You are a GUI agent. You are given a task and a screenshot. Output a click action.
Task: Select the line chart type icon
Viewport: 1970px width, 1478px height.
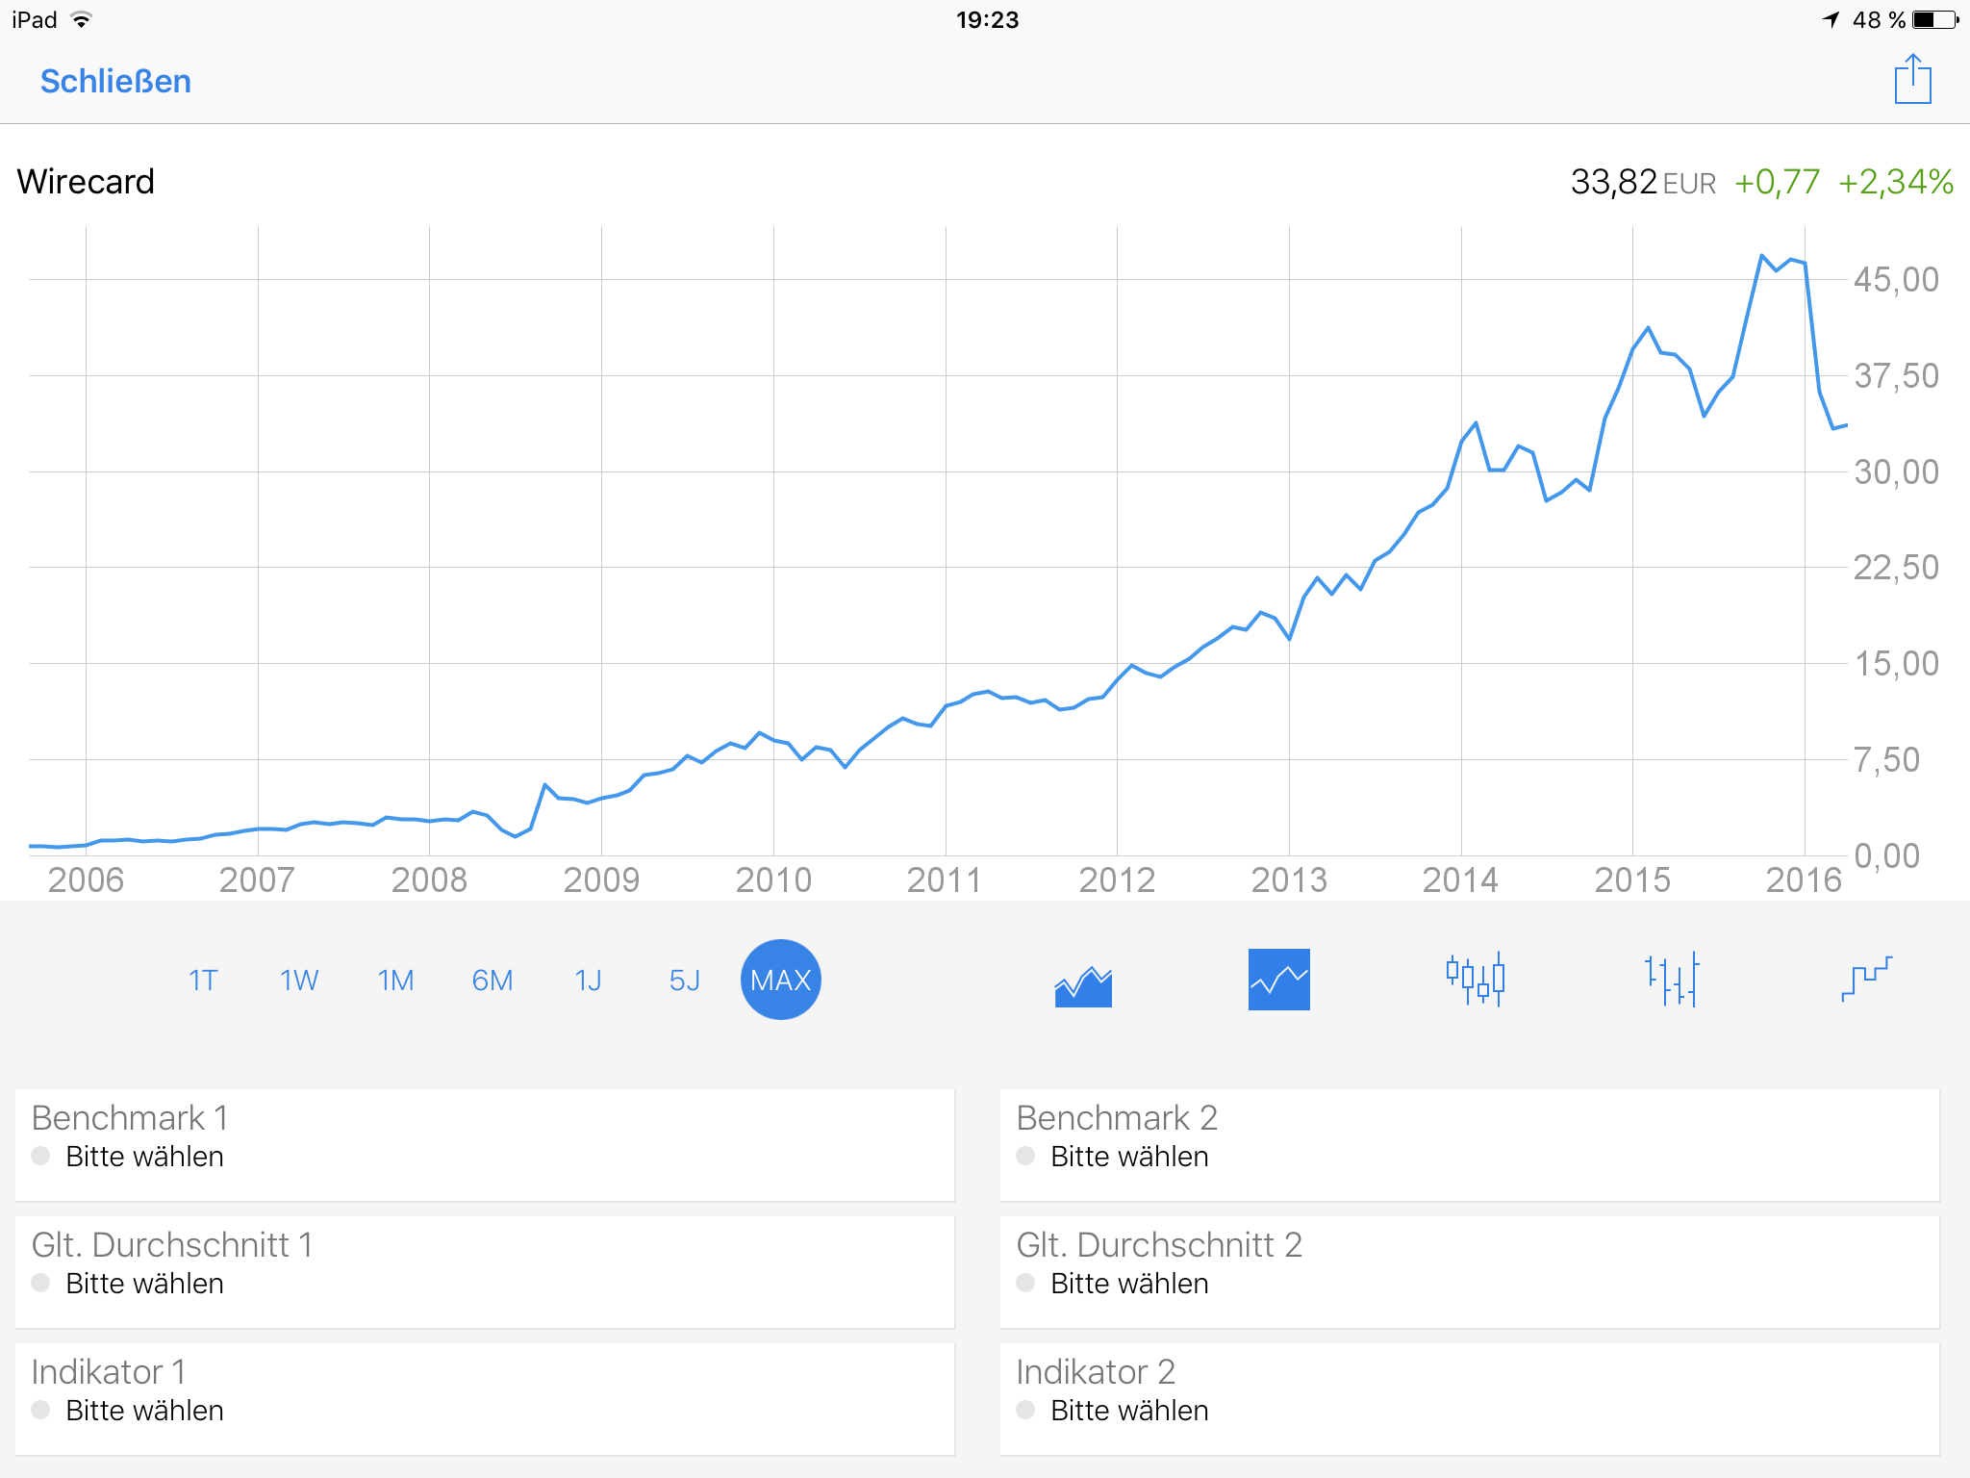click(1278, 980)
